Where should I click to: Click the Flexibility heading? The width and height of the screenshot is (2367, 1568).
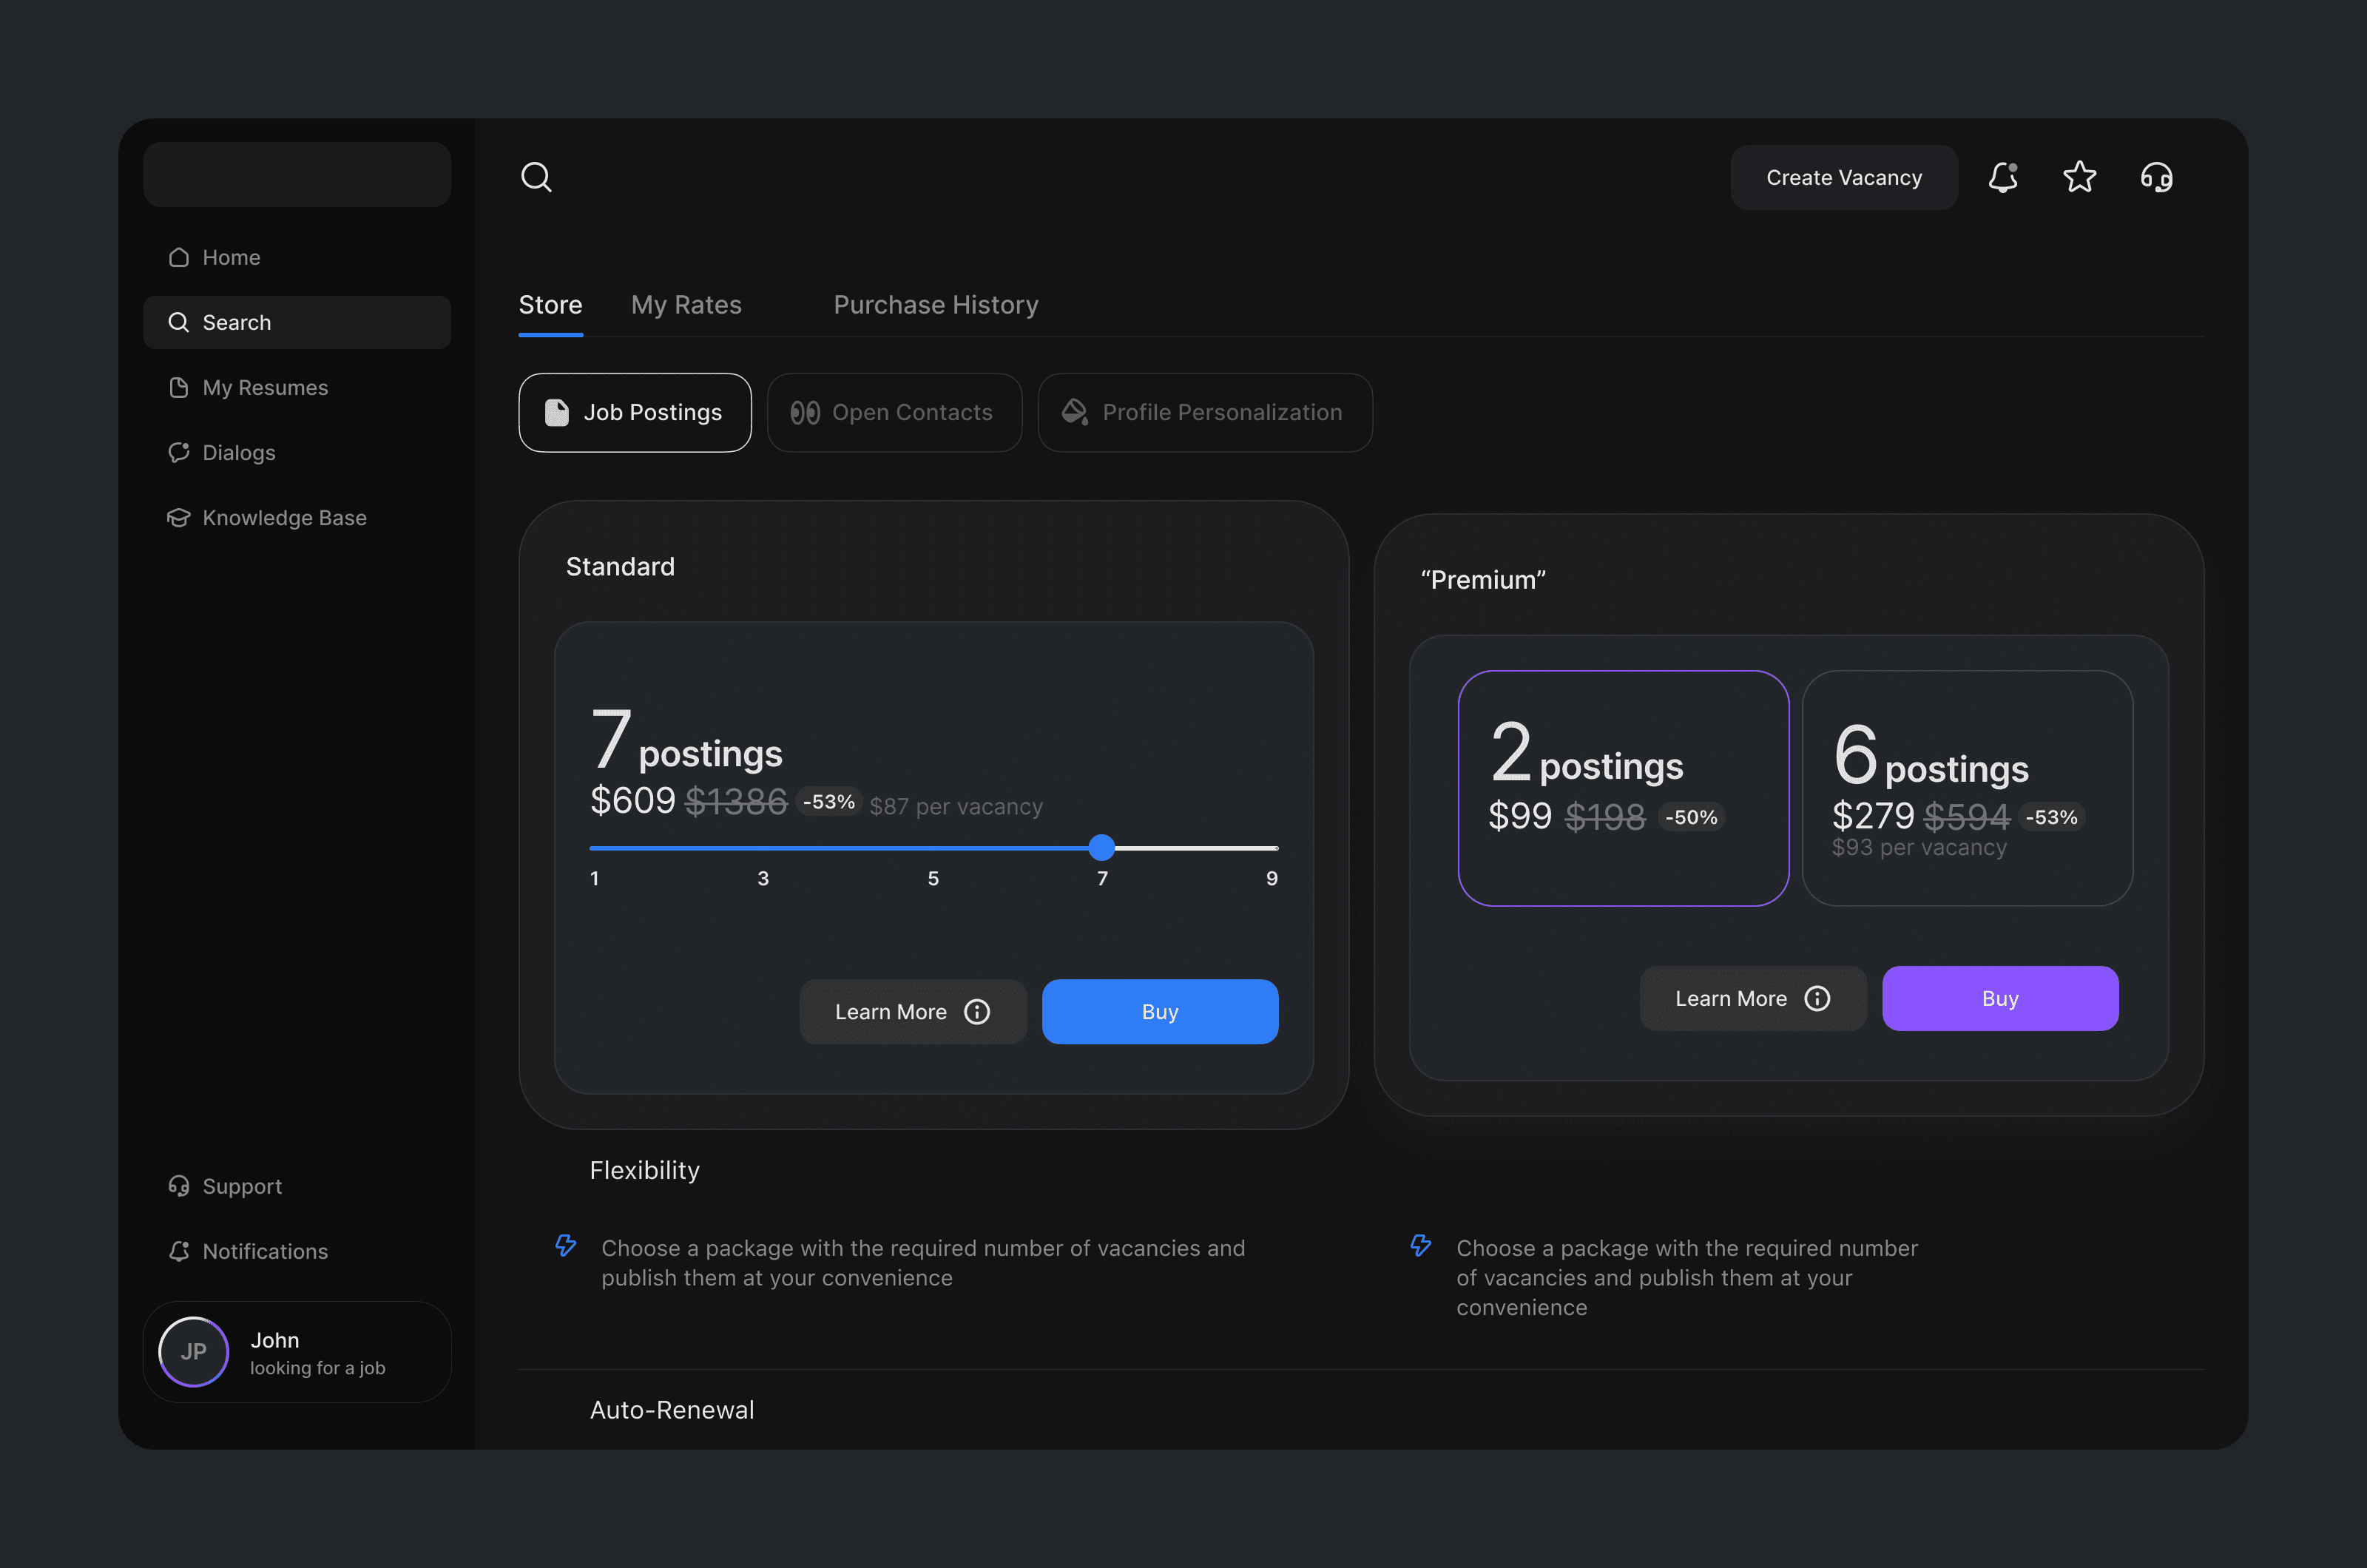coord(644,1171)
